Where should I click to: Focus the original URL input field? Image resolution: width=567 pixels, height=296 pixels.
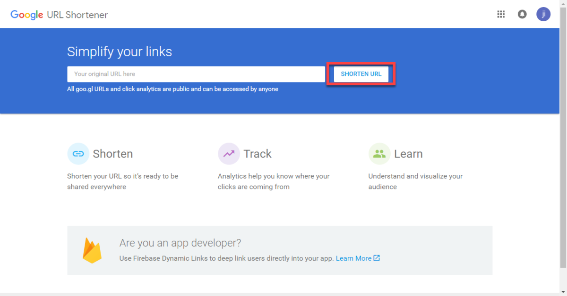pos(196,74)
